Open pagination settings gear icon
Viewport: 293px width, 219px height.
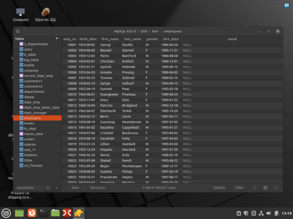[x=265, y=188]
